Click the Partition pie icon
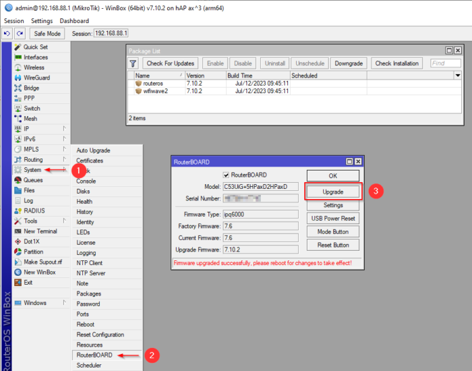The height and width of the screenshot is (371, 472). pyautogui.click(x=18, y=252)
